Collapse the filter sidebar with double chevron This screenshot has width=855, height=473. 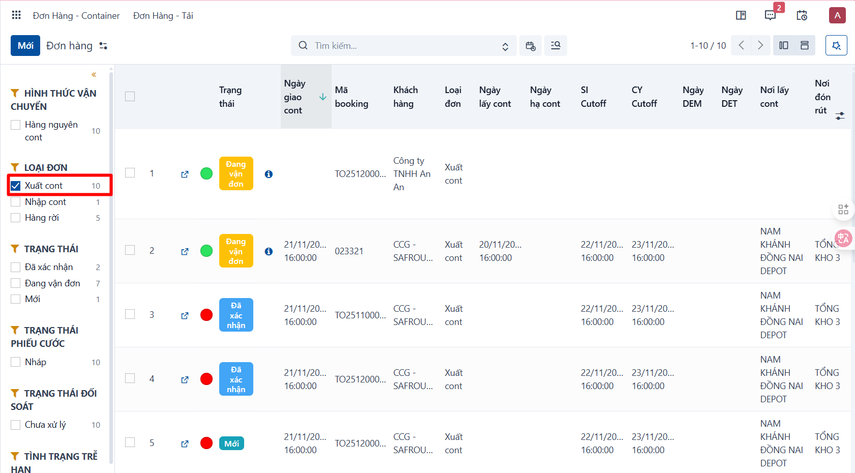[94, 75]
